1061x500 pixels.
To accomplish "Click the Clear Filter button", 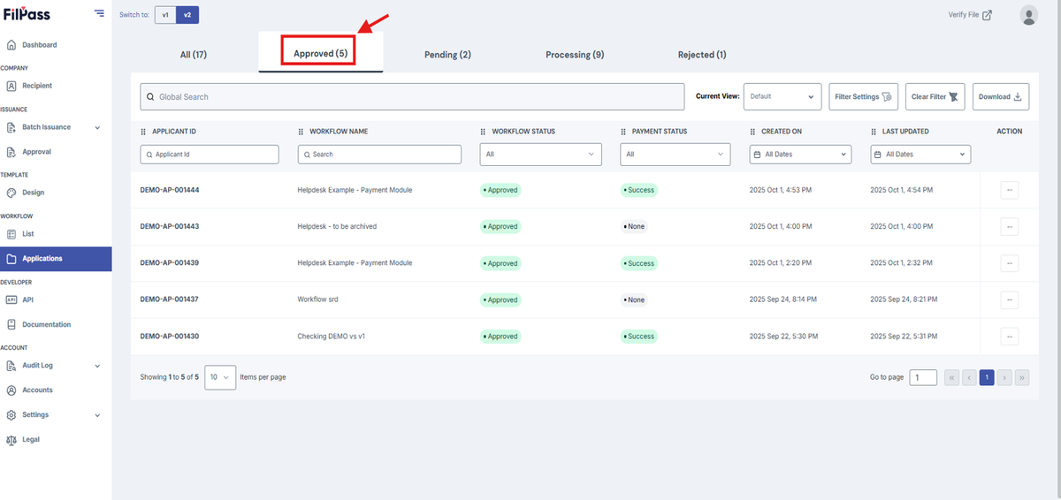I will coord(935,96).
